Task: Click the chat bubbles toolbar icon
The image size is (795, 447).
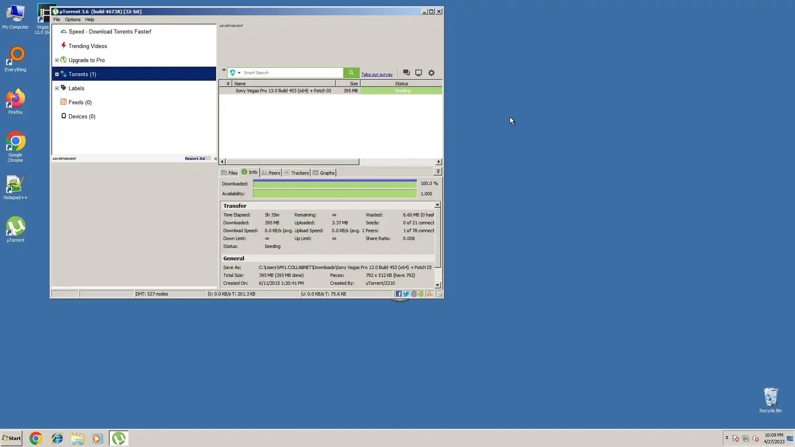Action: tap(406, 73)
